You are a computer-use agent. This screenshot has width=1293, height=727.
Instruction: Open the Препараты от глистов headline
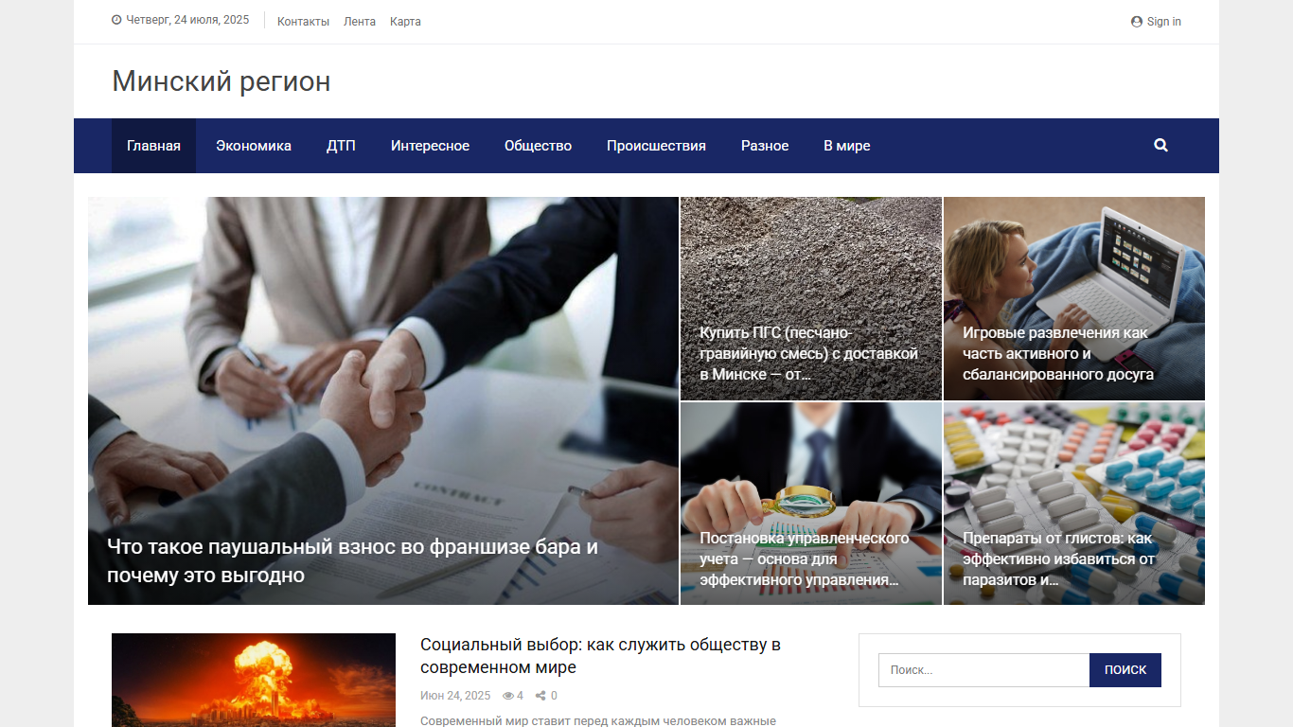[1059, 559]
